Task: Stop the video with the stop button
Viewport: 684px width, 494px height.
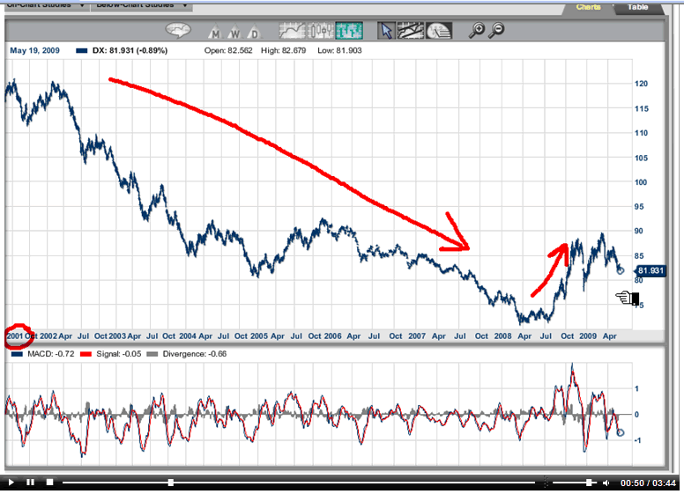Action: (50, 483)
